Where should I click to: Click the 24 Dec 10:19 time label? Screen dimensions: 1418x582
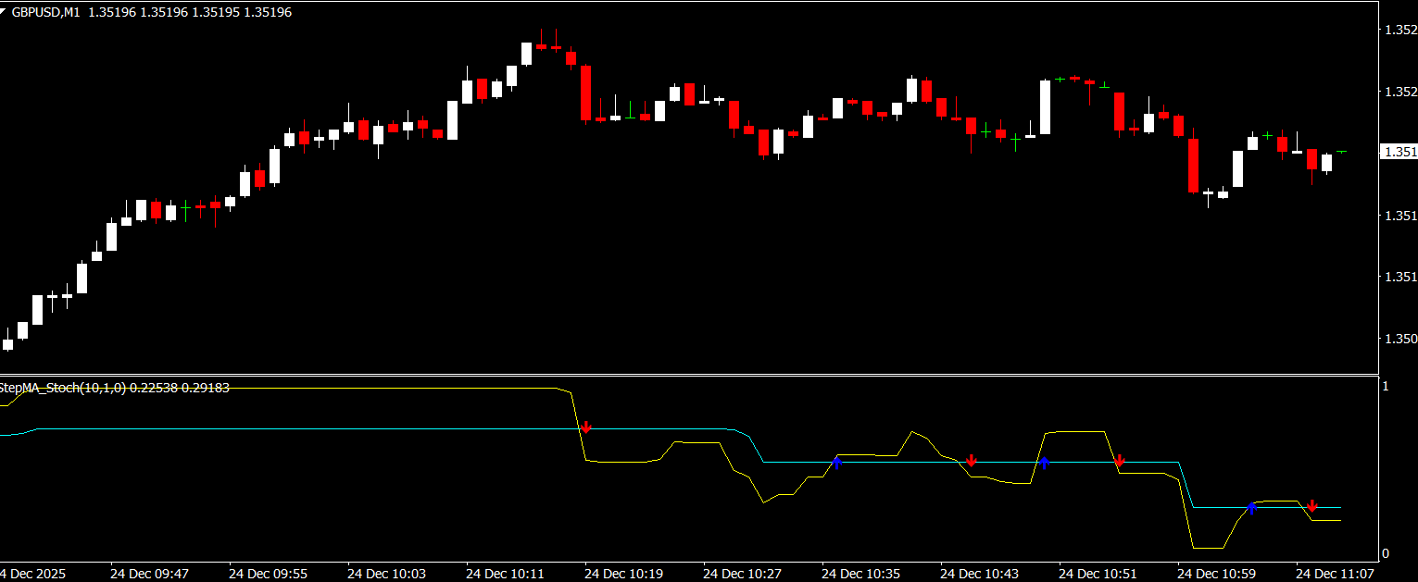(623, 574)
